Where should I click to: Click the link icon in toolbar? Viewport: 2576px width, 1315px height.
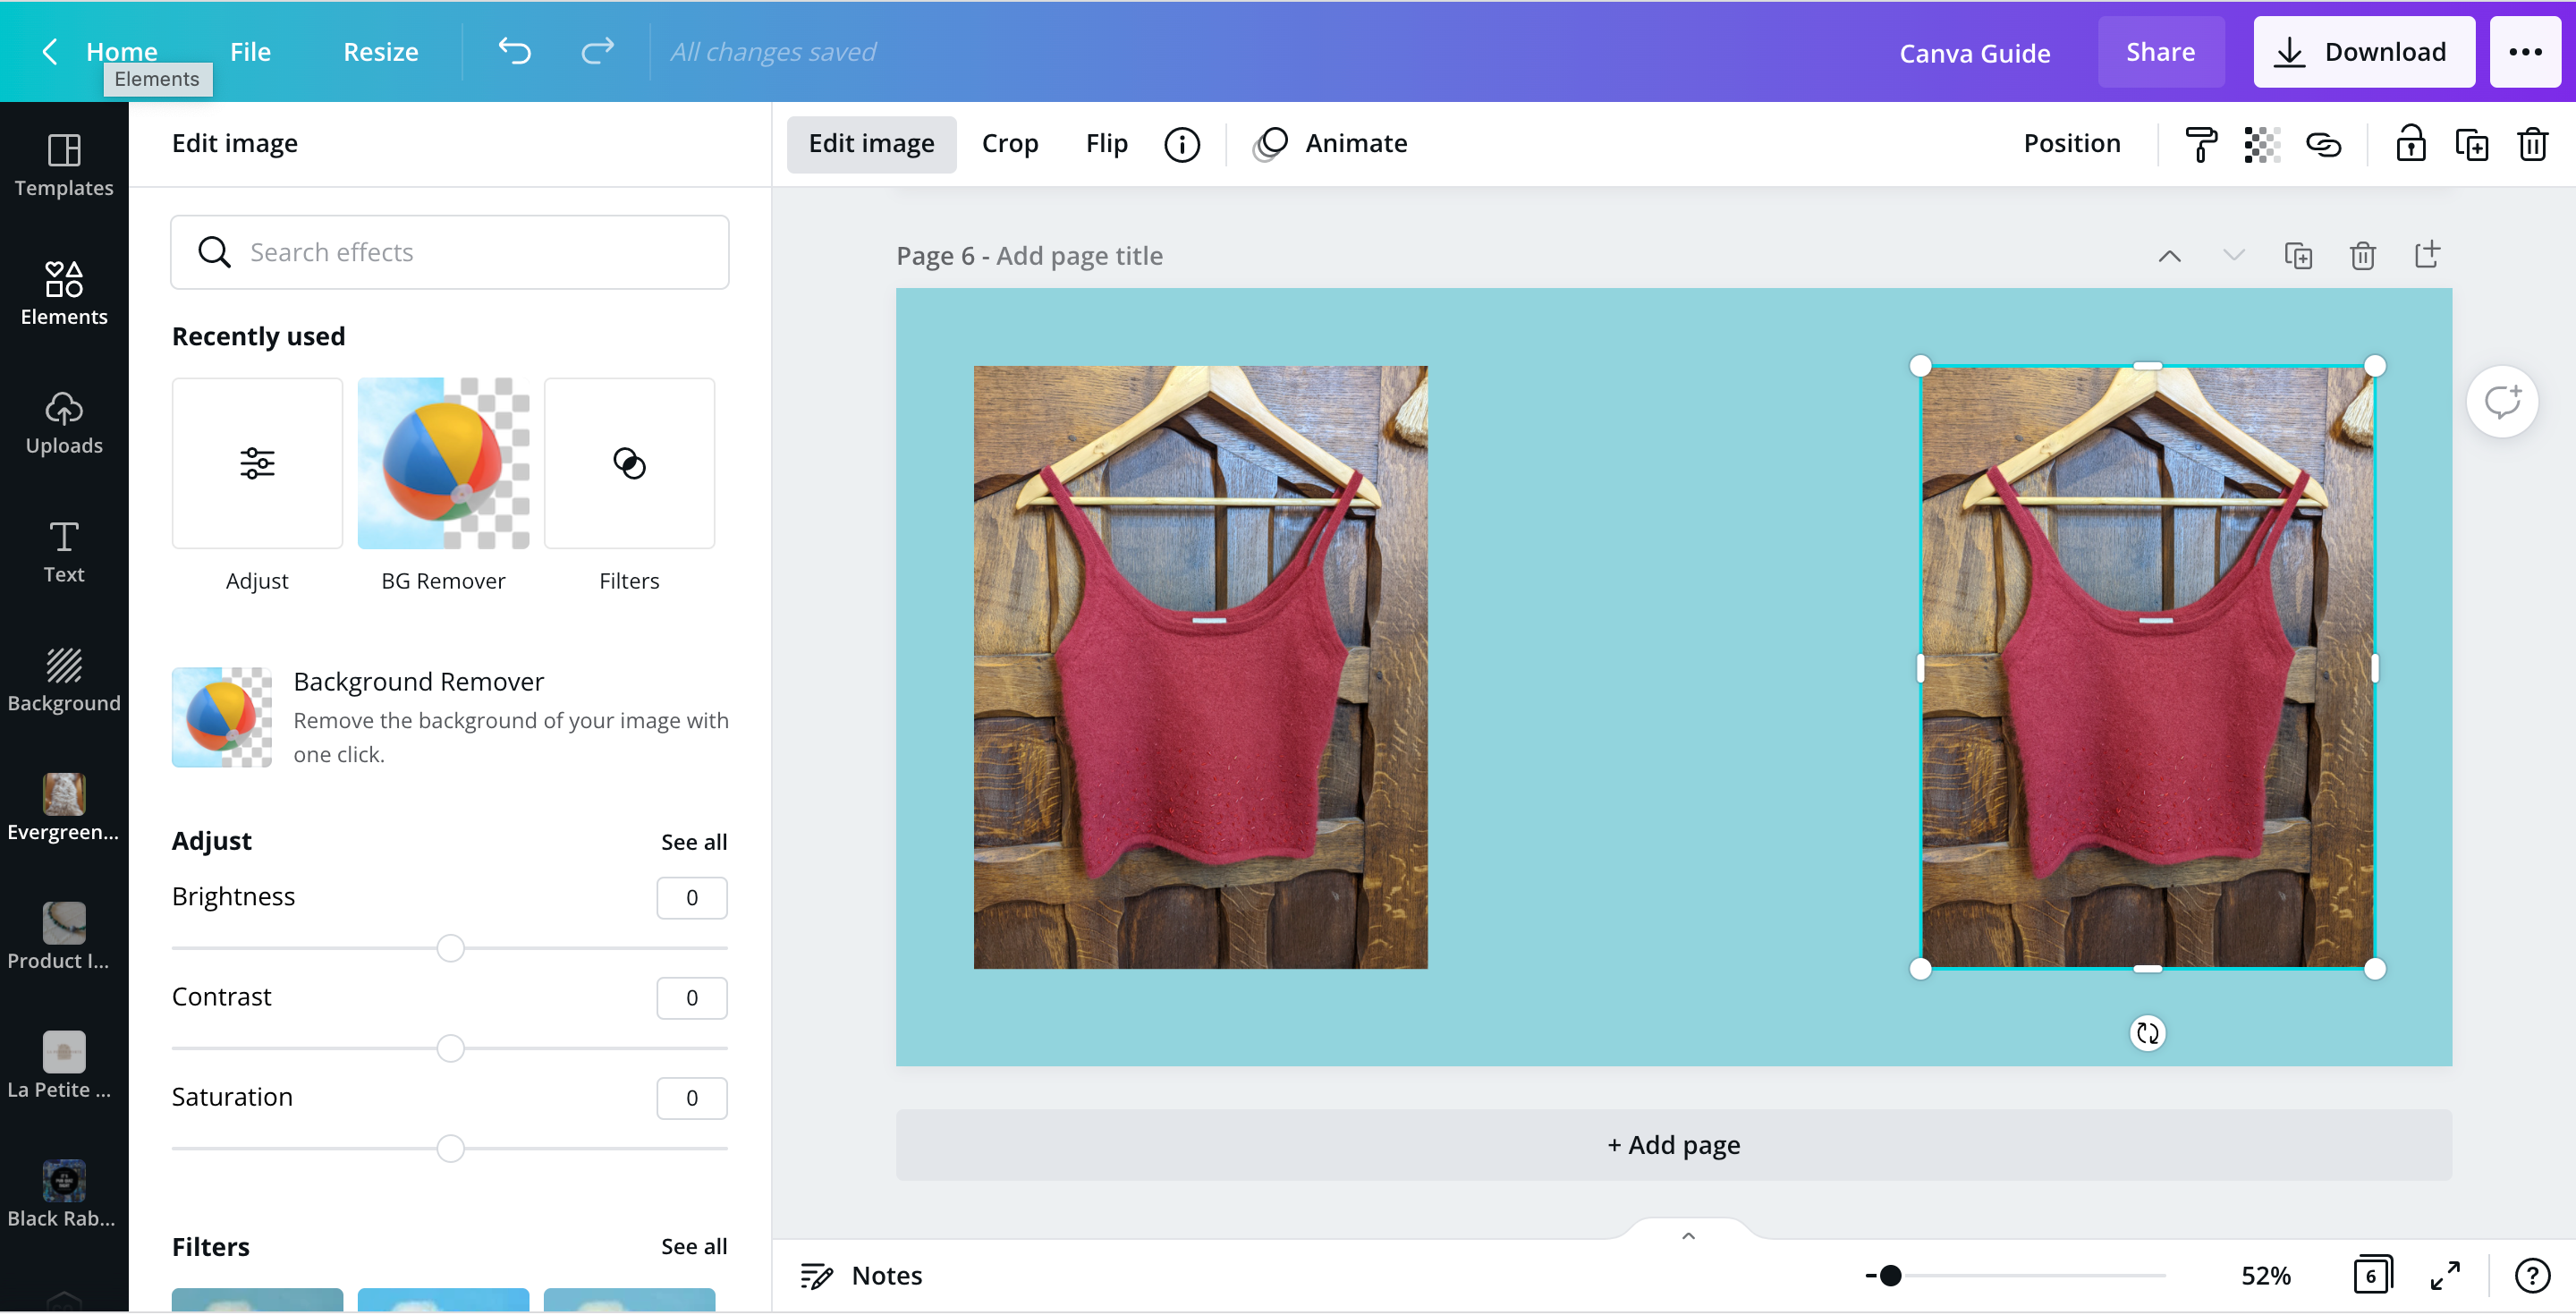coord(2323,144)
